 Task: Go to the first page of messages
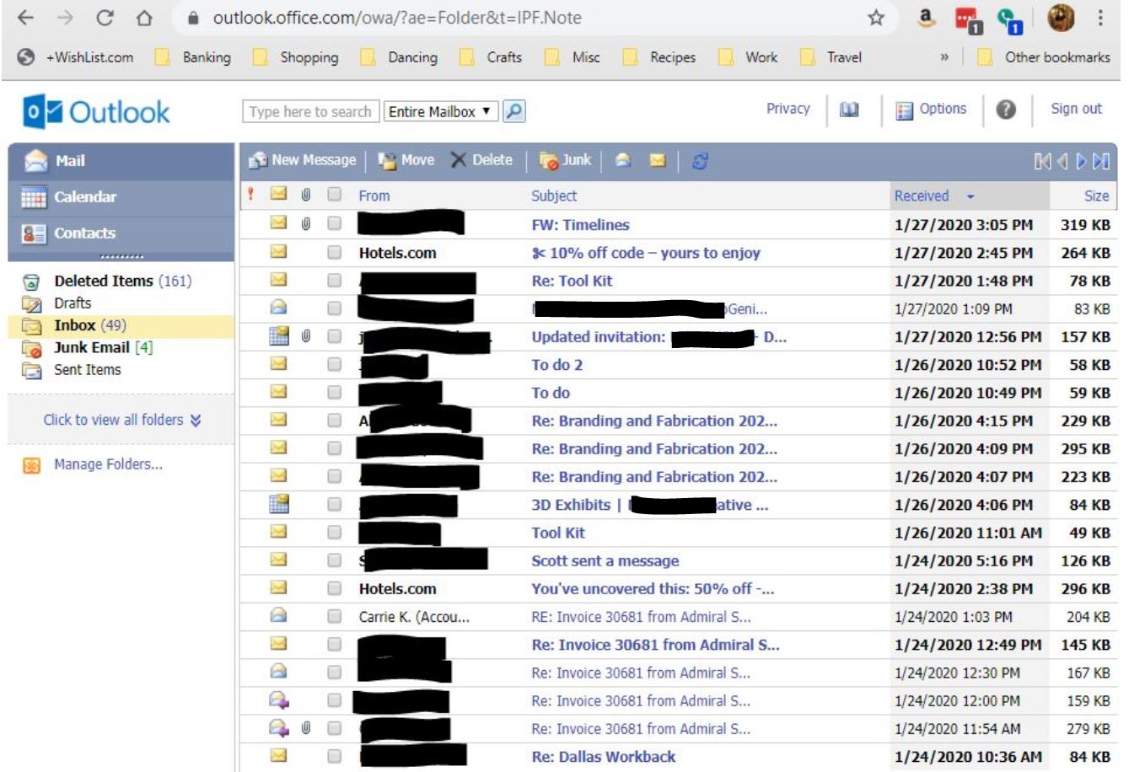click(1043, 161)
